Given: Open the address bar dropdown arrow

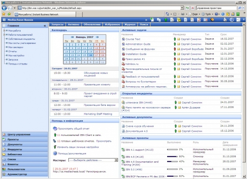Looking at the screenshot, I should pyautogui.click(x=182, y=8).
